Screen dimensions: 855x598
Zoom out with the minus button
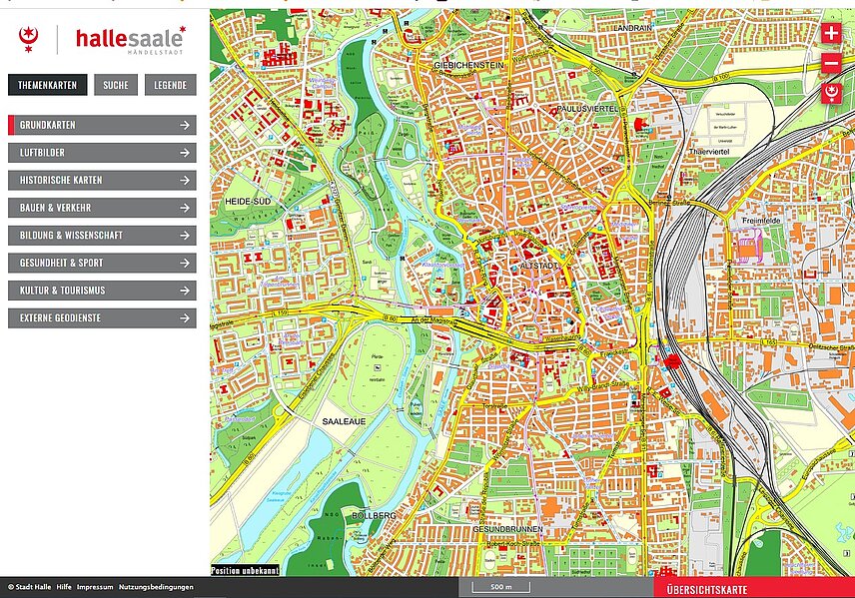pos(831,64)
